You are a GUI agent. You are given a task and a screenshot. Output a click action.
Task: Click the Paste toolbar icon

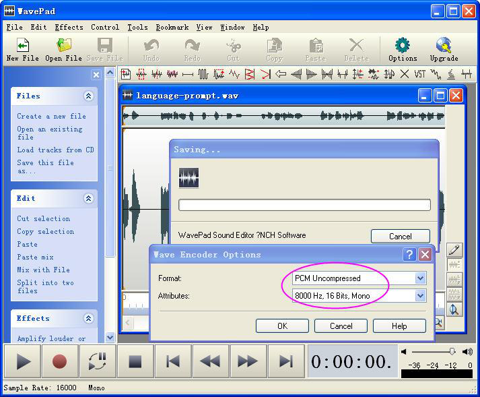click(316, 49)
